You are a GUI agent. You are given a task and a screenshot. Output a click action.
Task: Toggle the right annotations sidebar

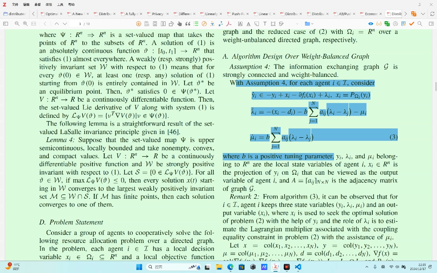[432, 24]
